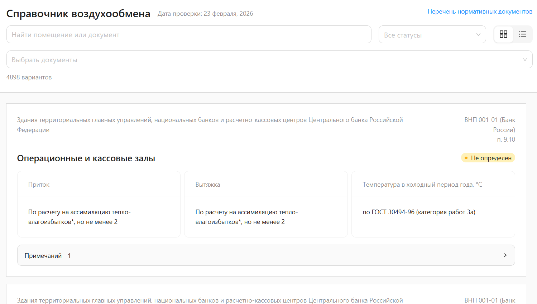Open the Все статусы filter dropdown

tap(432, 35)
